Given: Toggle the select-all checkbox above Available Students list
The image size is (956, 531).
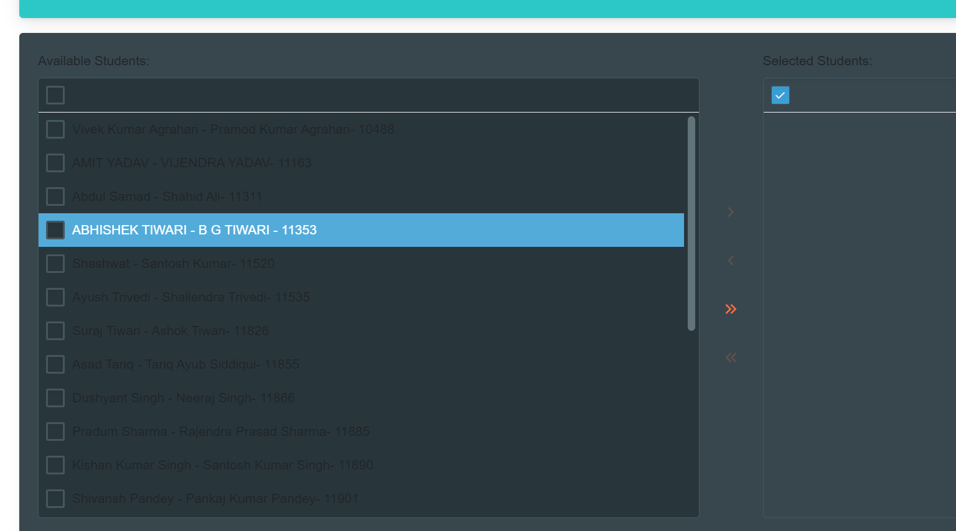Looking at the screenshot, I should point(55,95).
